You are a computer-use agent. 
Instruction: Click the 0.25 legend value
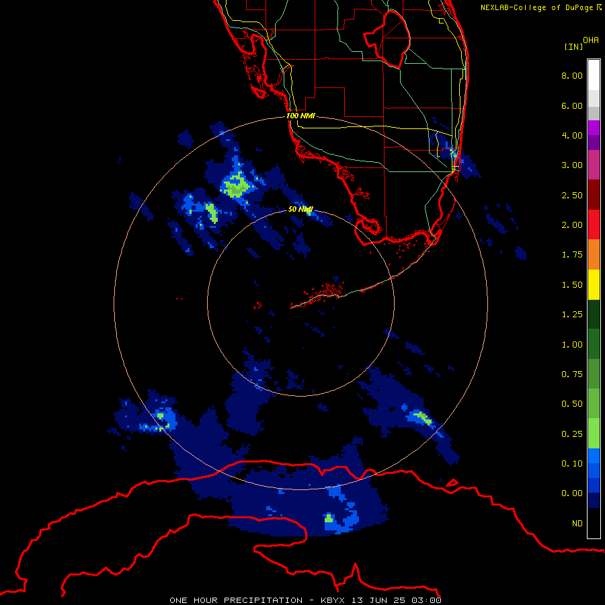click(572, 434)
